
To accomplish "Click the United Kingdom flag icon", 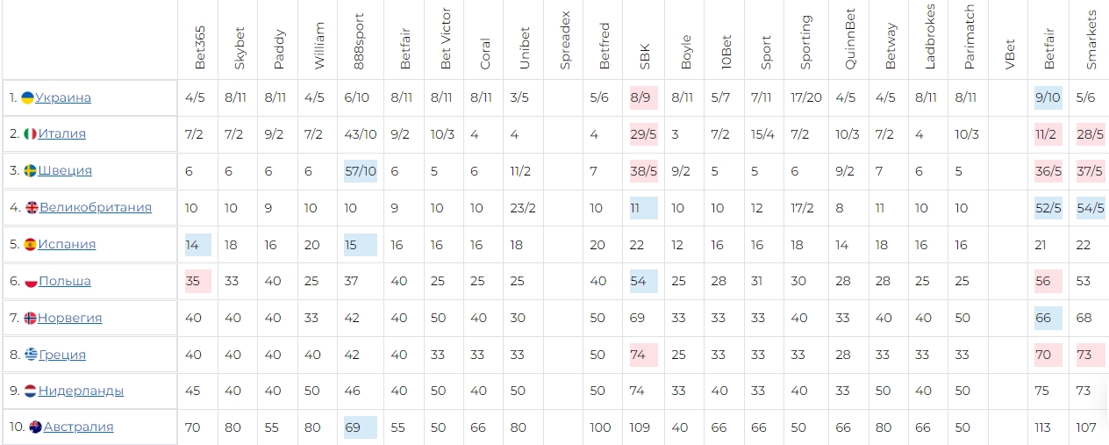I will (32, 208).
